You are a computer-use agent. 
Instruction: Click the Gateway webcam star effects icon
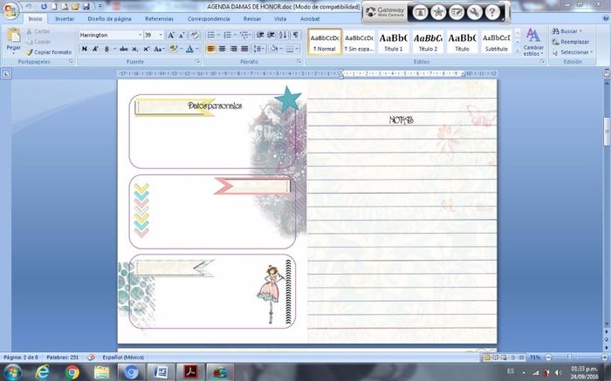438,12
